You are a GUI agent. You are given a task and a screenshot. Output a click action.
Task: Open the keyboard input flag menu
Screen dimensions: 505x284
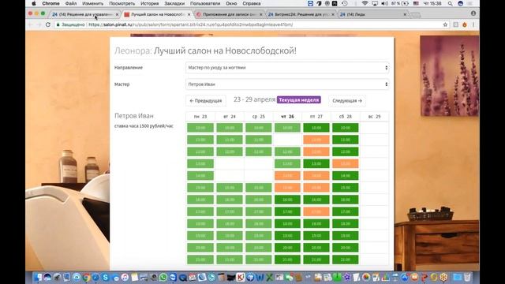(x=416, y=3)
